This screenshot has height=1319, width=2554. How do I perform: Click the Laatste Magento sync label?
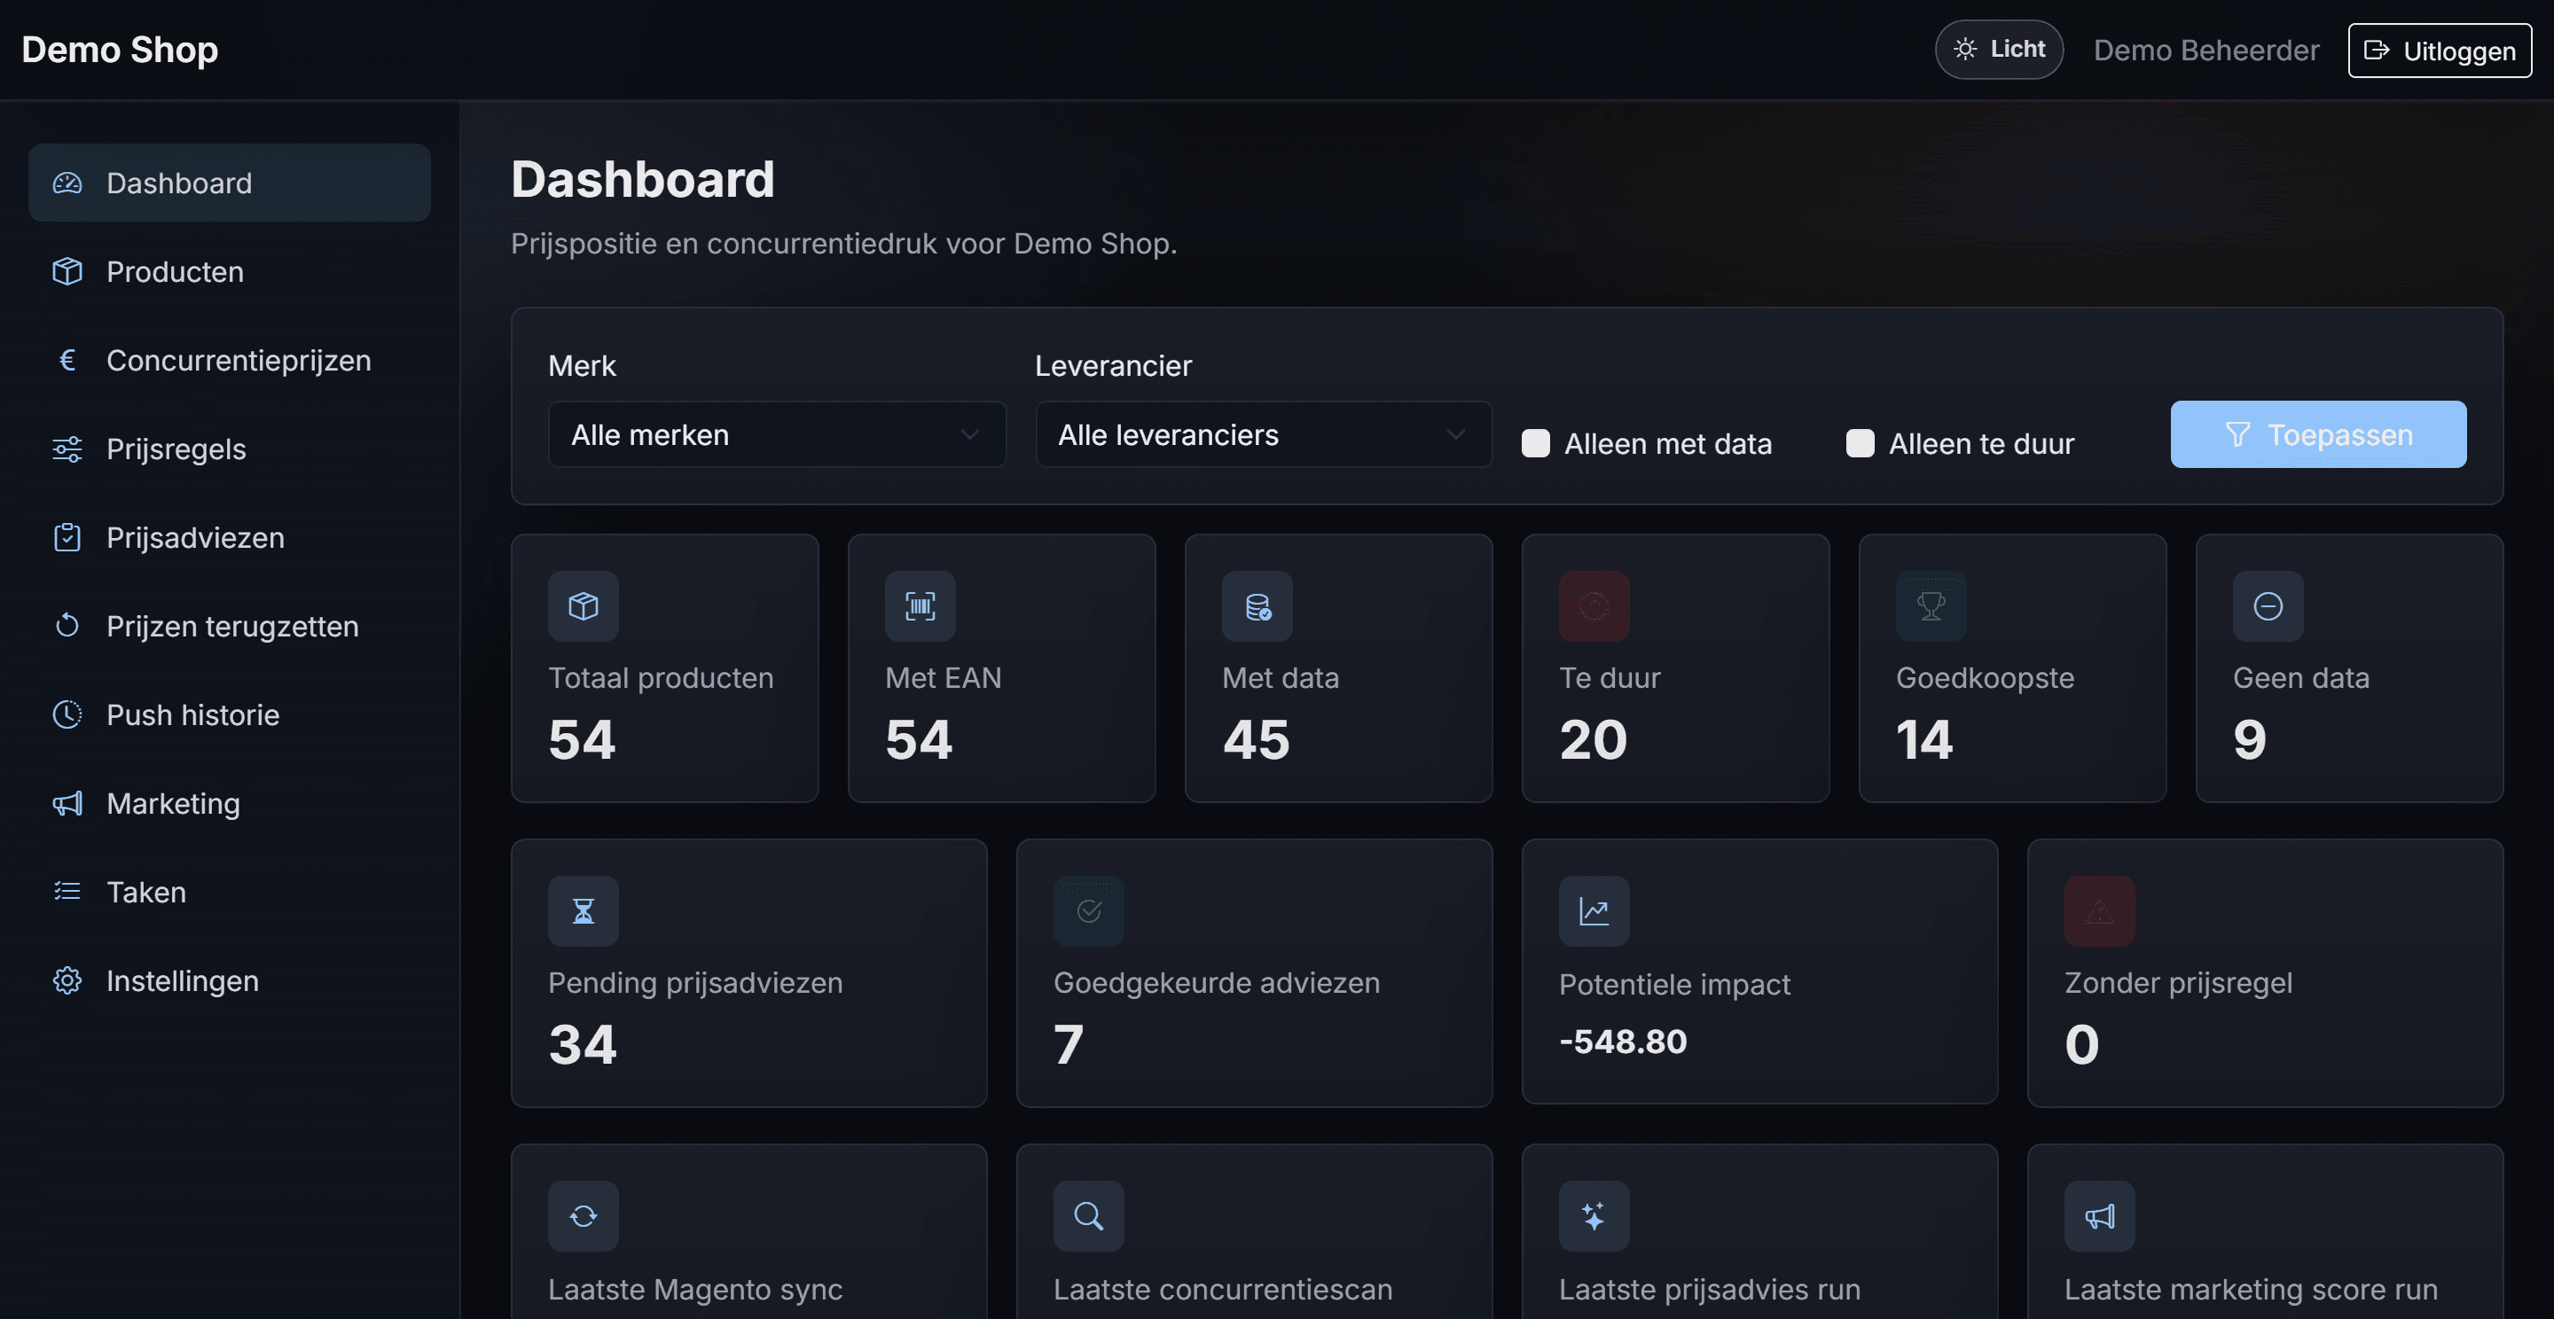[695, 1289]
